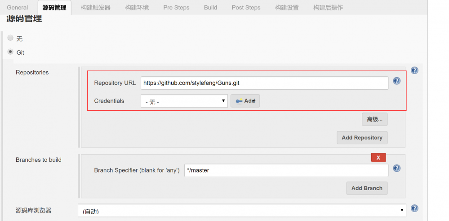Viewport: 449px width, 221px height.
Task: Open help icon beside Repository URL field
Action: [x=396, y=81]
